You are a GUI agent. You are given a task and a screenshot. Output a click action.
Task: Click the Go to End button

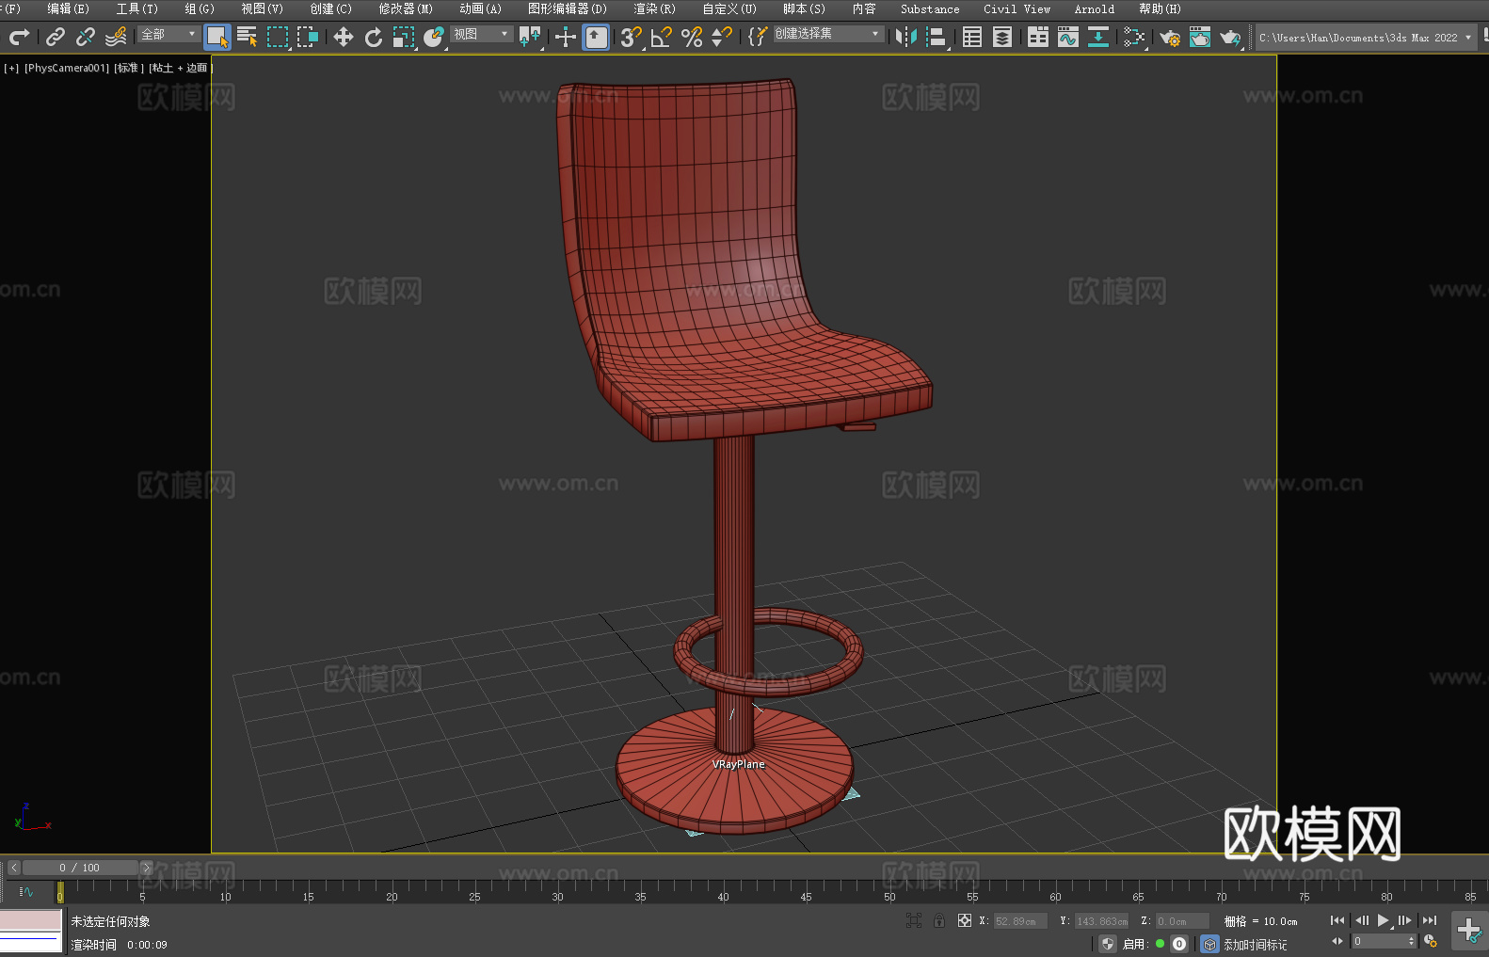[1430, 920]
